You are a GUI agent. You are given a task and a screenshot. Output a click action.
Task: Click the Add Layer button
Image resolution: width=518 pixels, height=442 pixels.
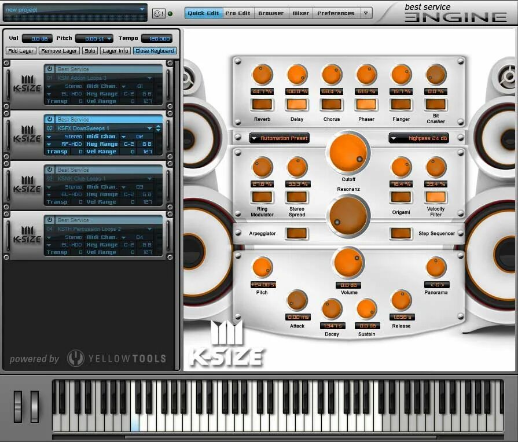pos(21,50)
